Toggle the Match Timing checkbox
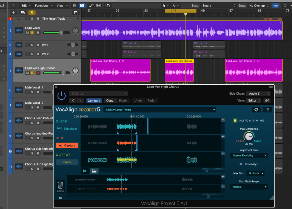The image size is (292, 209). [x=235, y=121]
